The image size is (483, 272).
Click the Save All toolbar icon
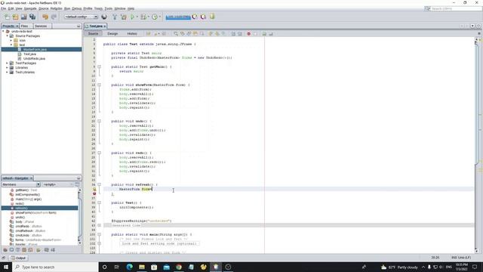click(x=32, y=17)
